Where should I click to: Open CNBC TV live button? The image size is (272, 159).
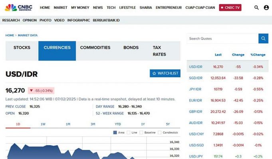(x=230, y=8)
